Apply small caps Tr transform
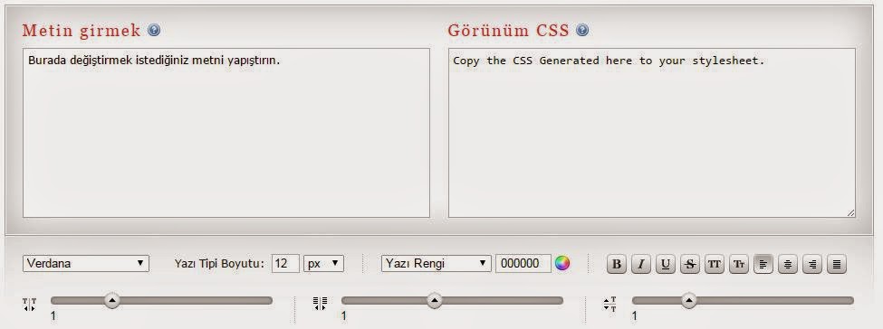The width and height of the screenshot is (883, 329). [739, 264]
